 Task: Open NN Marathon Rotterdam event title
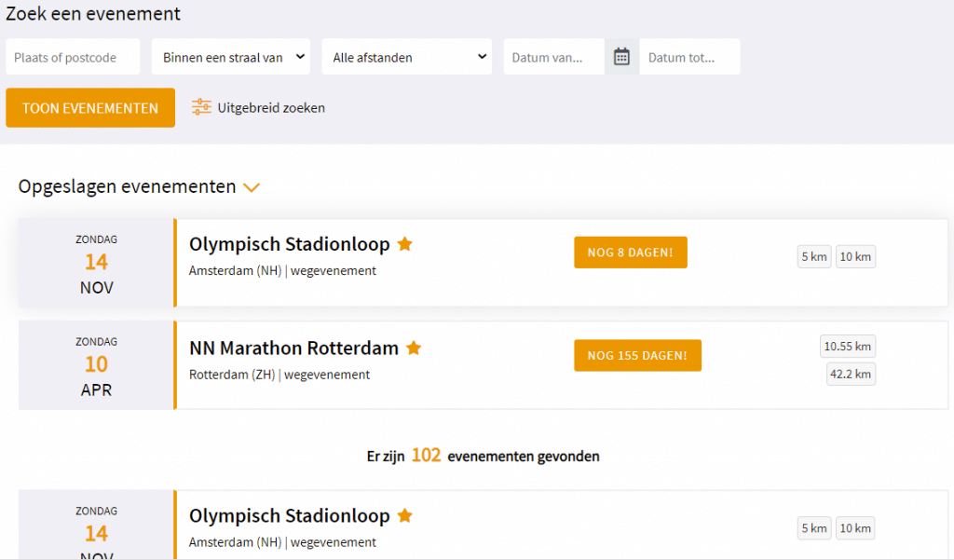click(x=293, y=348)
